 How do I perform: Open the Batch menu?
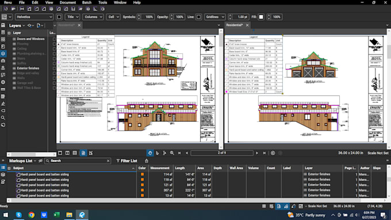(x=87, y=2)
